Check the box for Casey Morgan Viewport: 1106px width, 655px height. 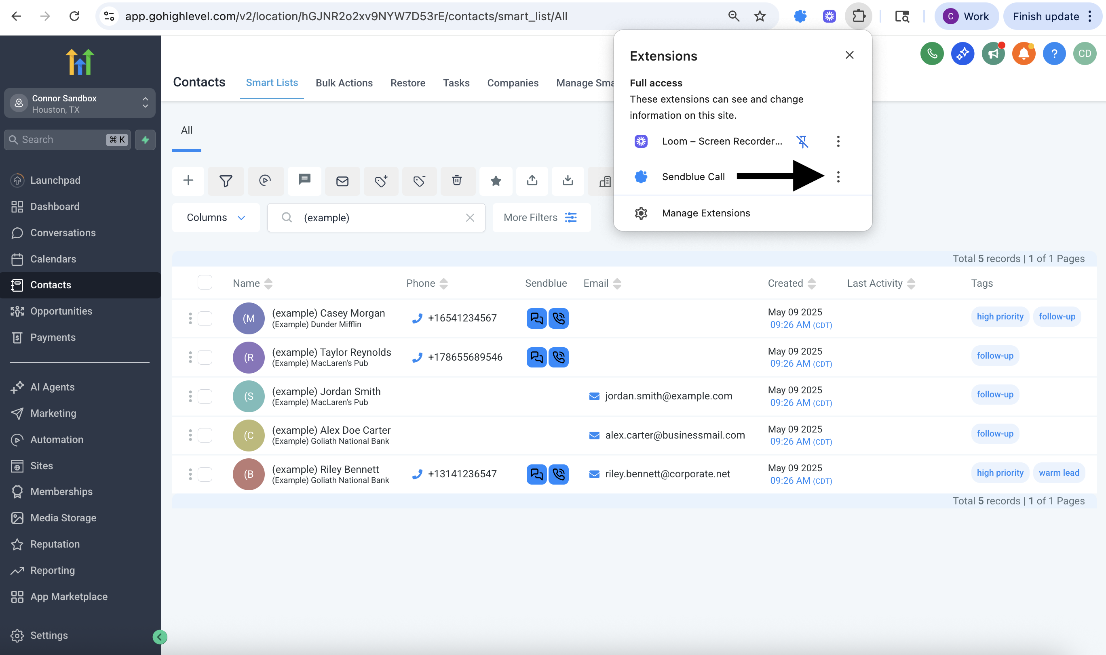tap(205, 318)
